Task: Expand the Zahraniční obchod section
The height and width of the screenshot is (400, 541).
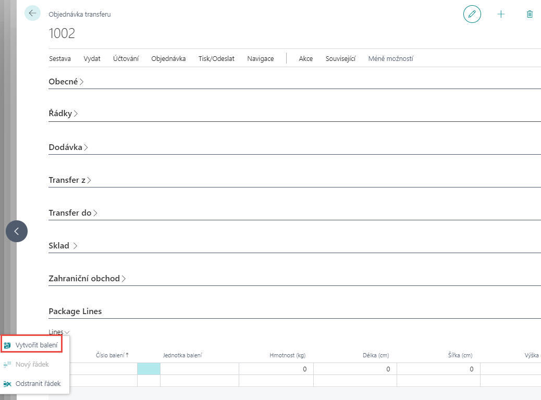Action: [87, 279]
